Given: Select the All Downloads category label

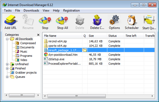Looking at the screenshot, I should click(24, 39).
